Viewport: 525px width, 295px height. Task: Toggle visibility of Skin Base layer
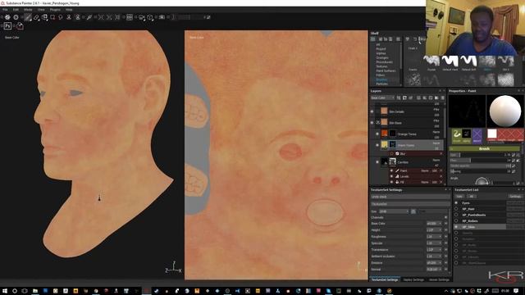(x=372, y=123)
